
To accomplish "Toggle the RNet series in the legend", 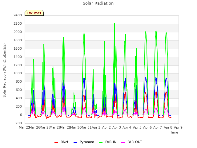I will click(62, 142).
